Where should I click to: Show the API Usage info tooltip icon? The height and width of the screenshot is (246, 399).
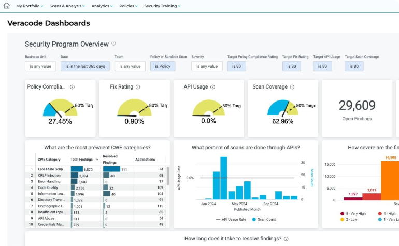(212, 87)
